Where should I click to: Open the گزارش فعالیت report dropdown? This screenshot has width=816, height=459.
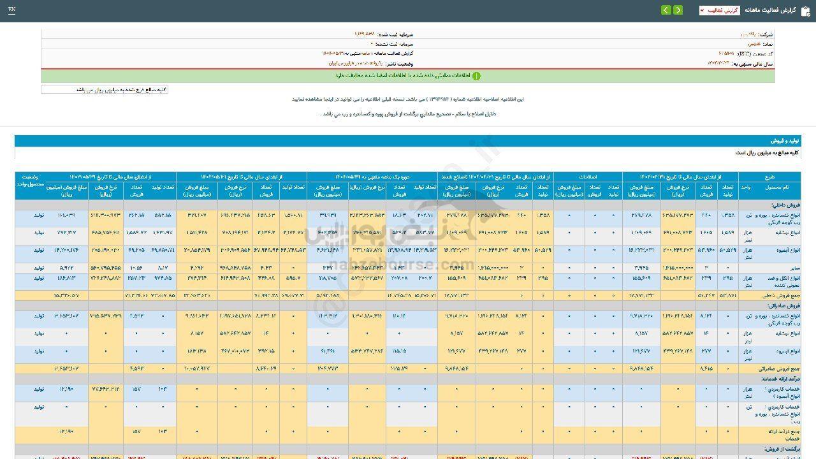point(719,10)
